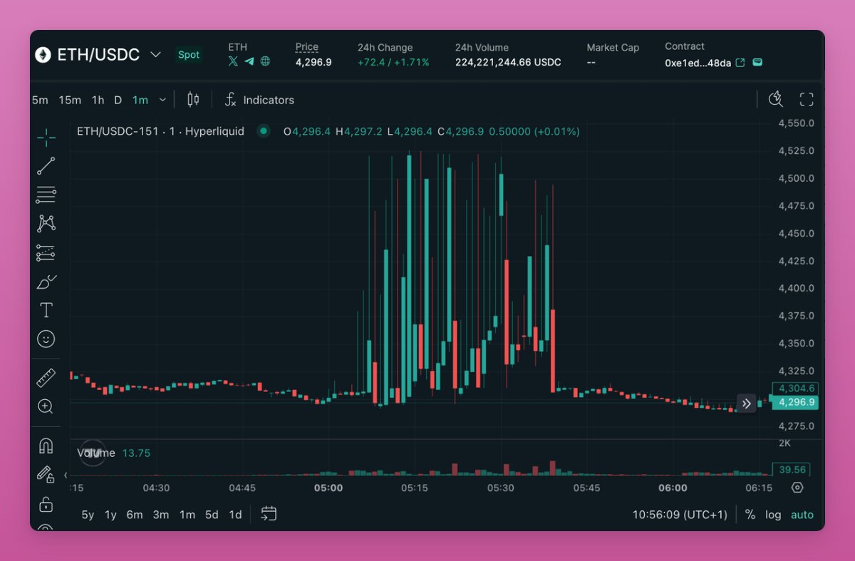Viewport: 855px width, 561px height.
Task: Toggle auto scale mode
Action: pos(802,515)
